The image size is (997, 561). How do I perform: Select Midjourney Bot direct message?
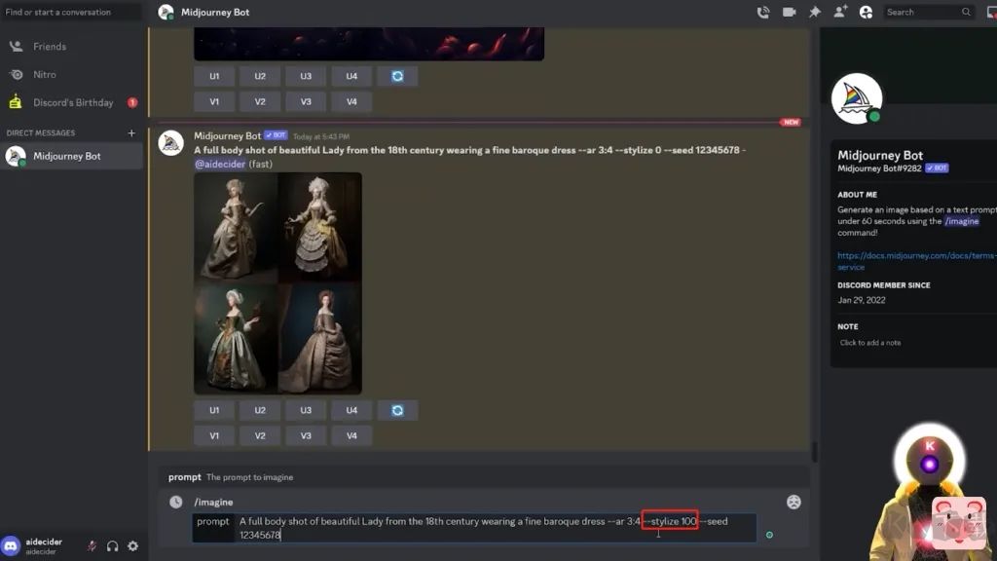tap(71, 156)
